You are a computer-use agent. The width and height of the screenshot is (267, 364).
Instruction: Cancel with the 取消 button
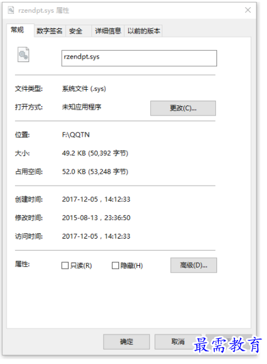click(177, 342)
